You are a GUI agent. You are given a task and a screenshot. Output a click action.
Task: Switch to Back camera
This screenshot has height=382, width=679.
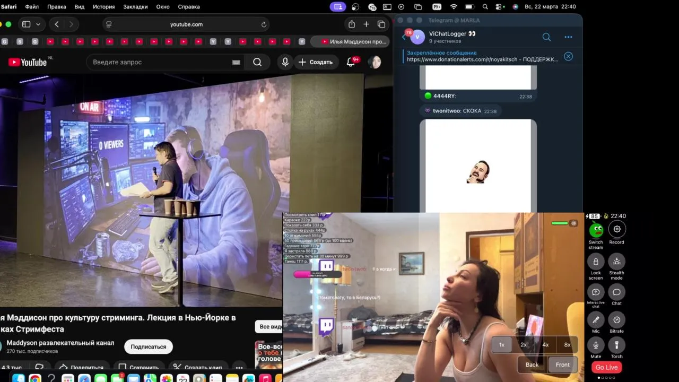pyautogui.click(x=532, y=364)
